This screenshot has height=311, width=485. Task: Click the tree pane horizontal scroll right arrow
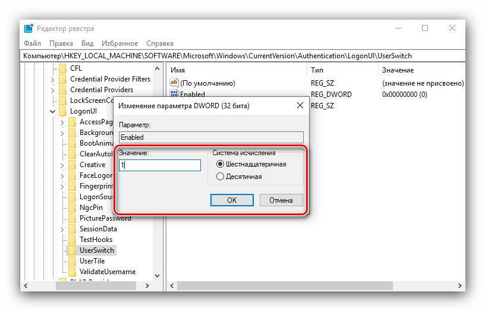[x=147, y=285]
